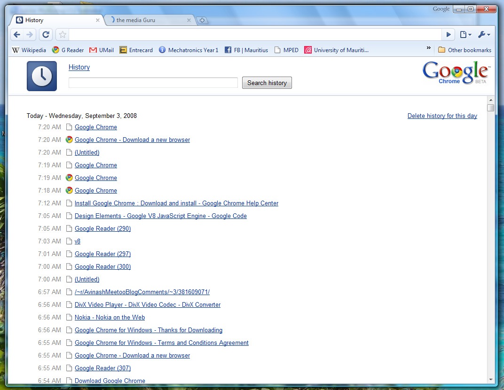Click the Go arrow beside the address bar

click(x=449, y=35)
